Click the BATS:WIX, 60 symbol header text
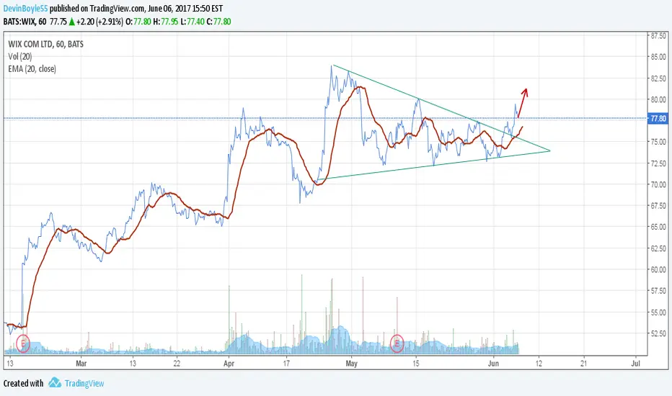672x396 pixels. (25, 22)
